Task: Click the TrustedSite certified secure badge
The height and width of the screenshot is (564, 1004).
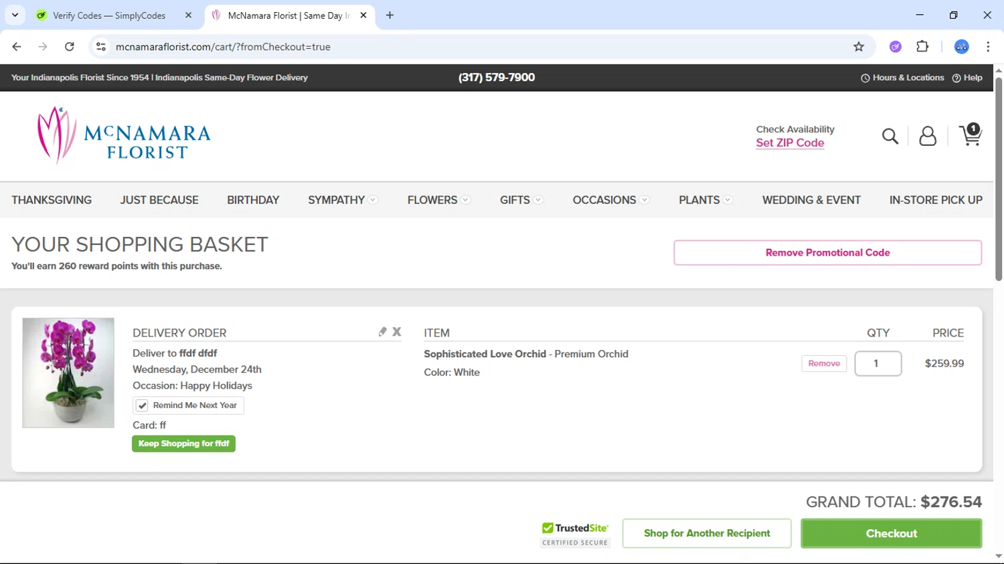Action: click(575, 535)
